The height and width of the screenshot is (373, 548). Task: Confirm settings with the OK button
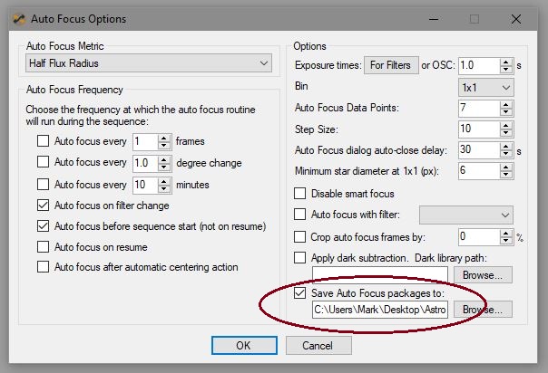pyautogui.click(x=244, y=346)
